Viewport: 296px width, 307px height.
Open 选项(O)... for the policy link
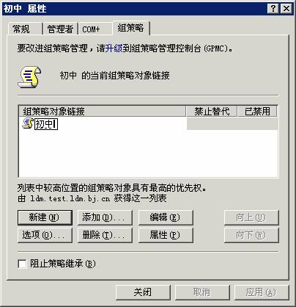[x=45, y=235]
